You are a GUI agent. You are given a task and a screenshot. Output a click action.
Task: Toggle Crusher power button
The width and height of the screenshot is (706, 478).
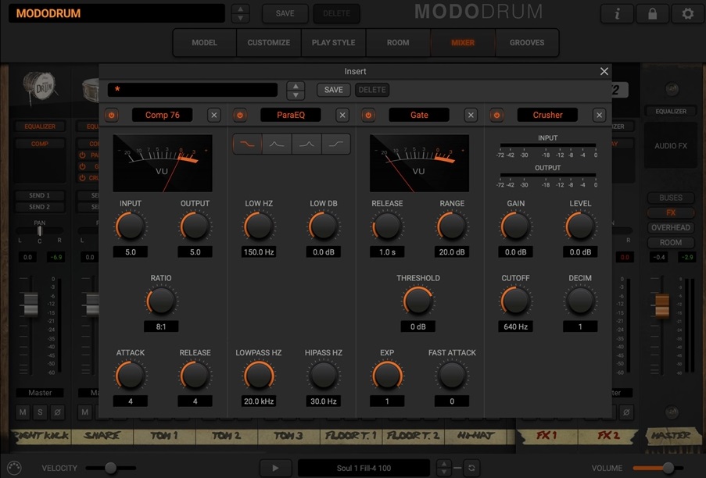(496, 115)
